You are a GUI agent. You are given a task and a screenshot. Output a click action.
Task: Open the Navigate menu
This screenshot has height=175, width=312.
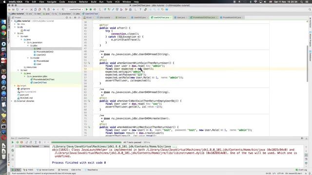tap(52, 1)
